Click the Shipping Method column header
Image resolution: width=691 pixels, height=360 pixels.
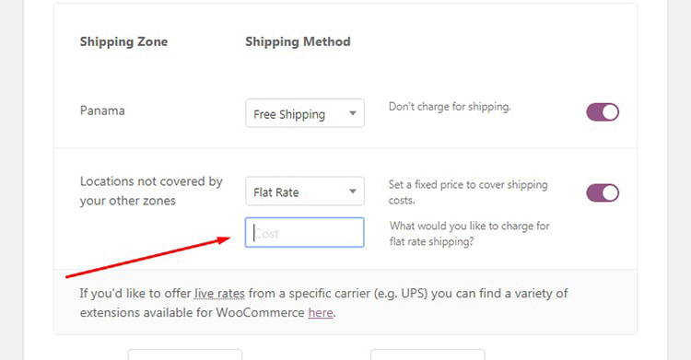point(298,41)
